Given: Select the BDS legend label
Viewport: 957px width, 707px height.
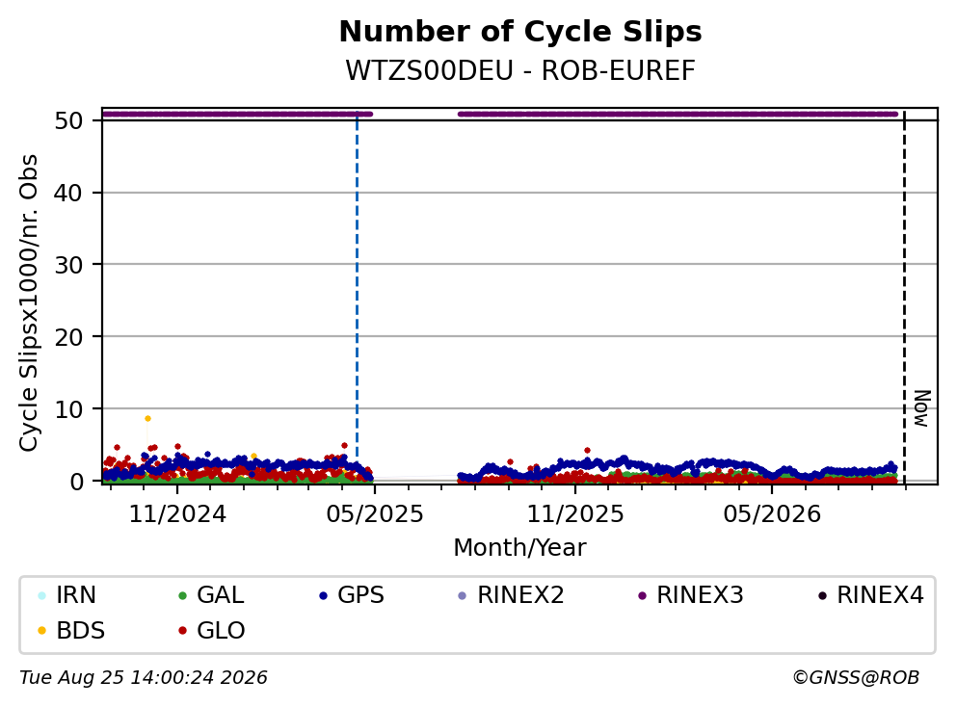Looking at the screenshot, I should (x=81, y=631).
